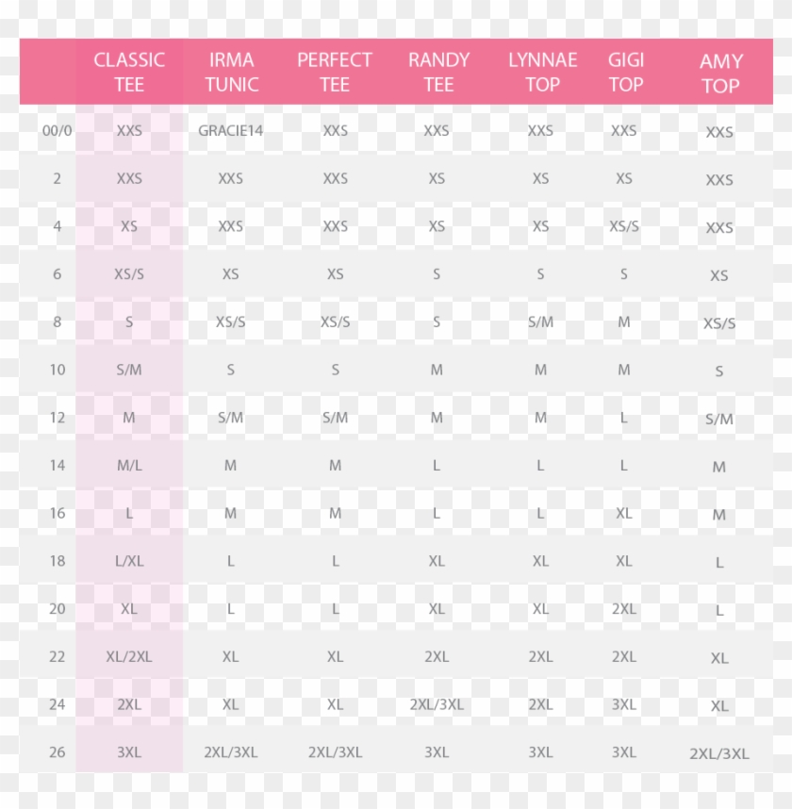Click the 2XL/3XL cell in Amy Top column
The width and height of the screenshot is (792, 809).
(719, 753)
